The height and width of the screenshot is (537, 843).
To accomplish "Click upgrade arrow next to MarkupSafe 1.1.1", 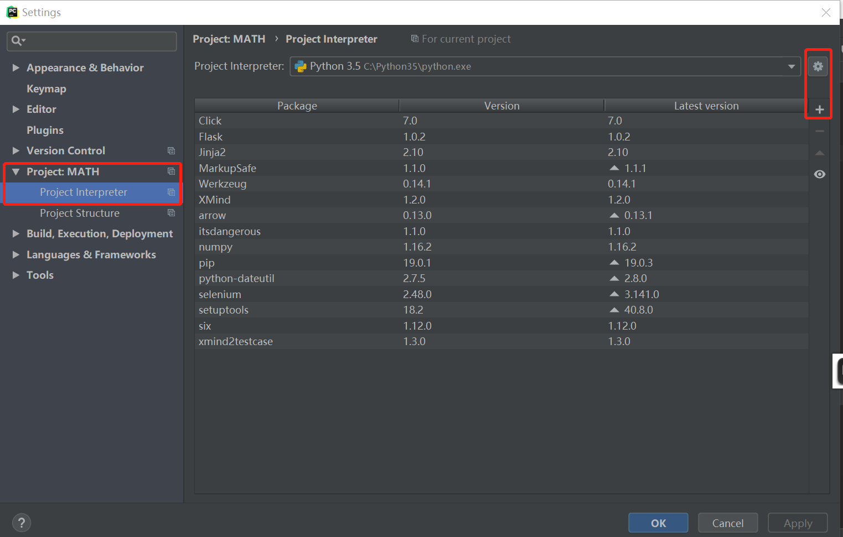I will pos(614,168).
